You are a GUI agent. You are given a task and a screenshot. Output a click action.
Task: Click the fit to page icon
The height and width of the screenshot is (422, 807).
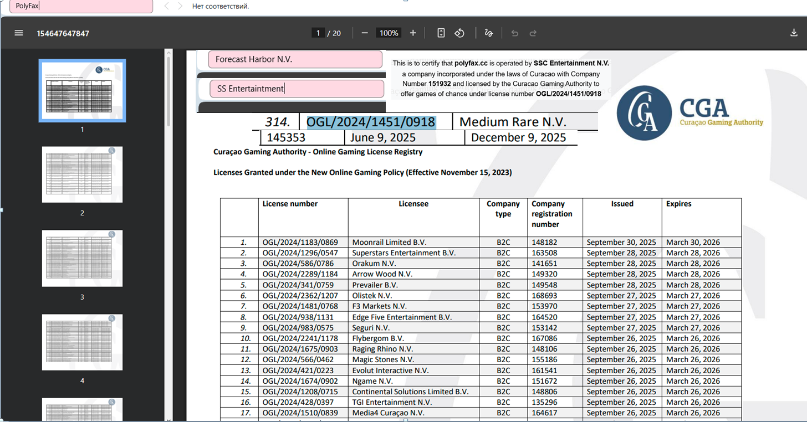tap(441, 33)
